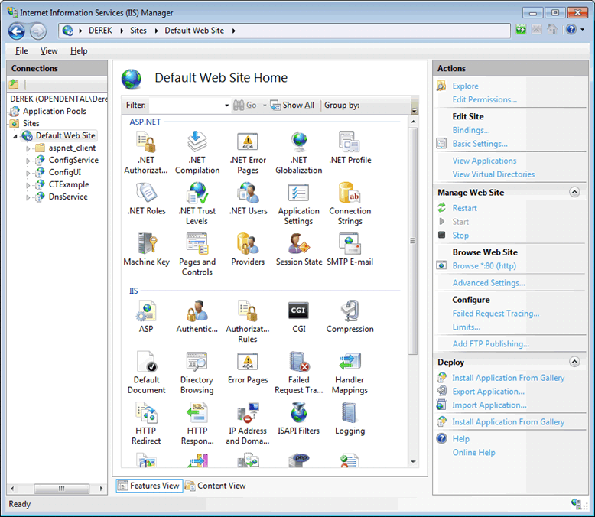Click the Sites breadcrumb in address bar
The width and height of the screenshot is (595, 517).
(138, 31)
